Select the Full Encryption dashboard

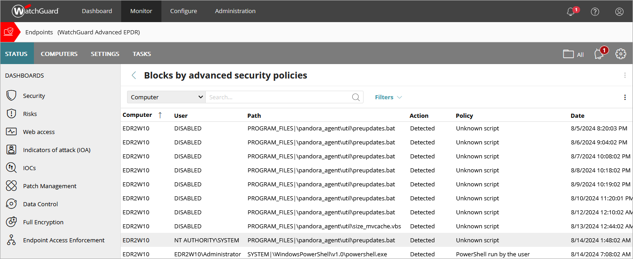[43, 222]
